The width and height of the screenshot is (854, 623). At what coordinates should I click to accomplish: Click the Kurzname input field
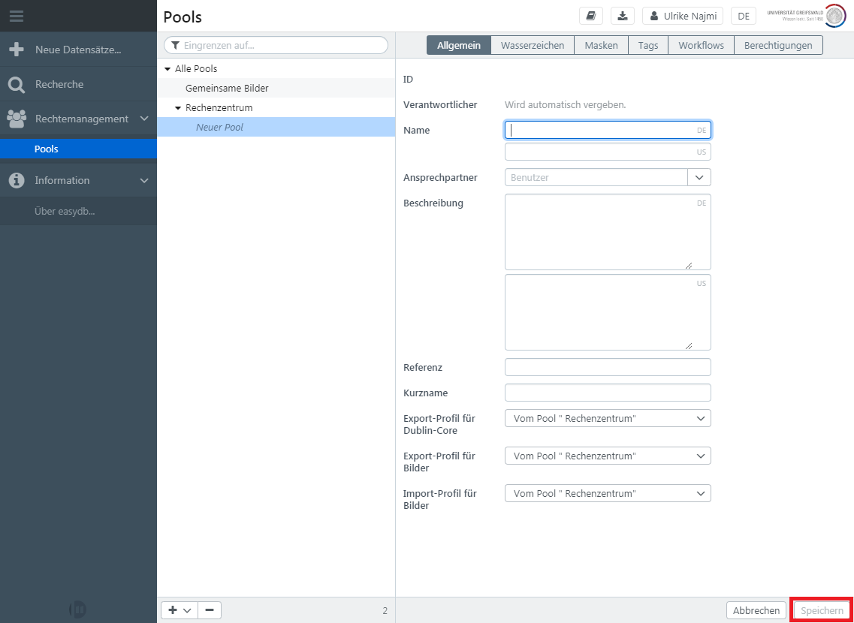(607, 393)
